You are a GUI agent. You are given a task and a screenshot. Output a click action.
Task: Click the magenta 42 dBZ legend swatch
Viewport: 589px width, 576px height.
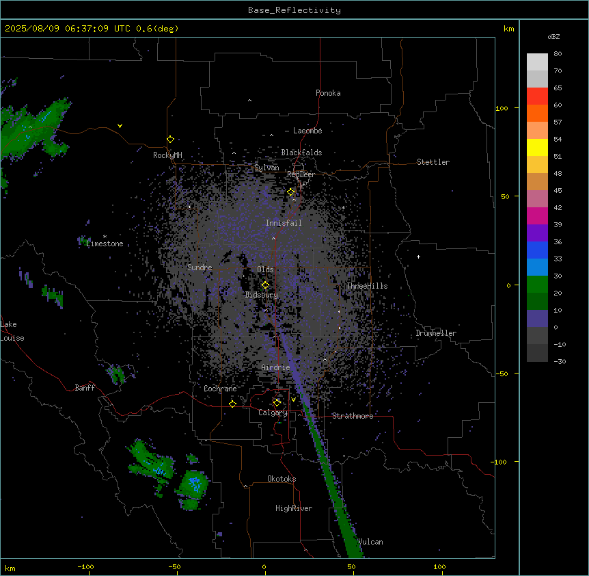pos(537,215)
